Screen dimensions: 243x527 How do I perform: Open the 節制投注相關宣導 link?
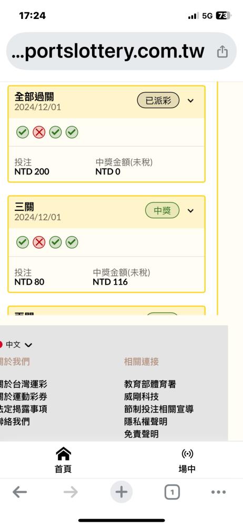pyautogui.click(x=159, y=409)
